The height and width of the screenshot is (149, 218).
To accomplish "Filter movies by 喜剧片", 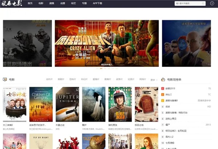I will pos(61,79).
